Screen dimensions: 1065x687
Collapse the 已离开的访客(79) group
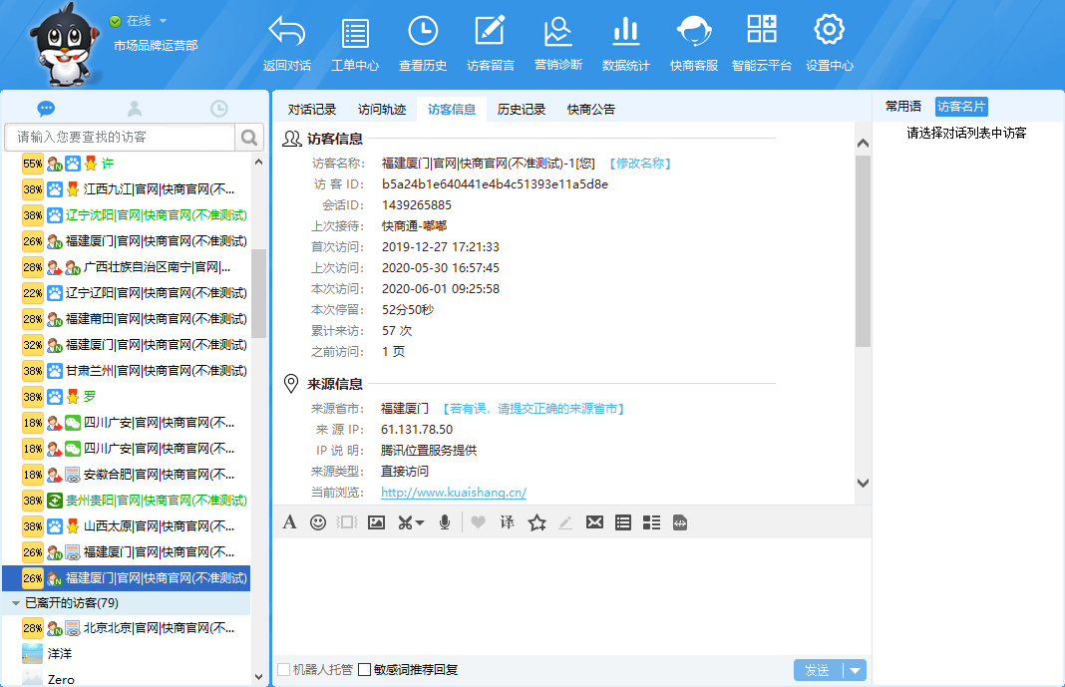point(16,603)
